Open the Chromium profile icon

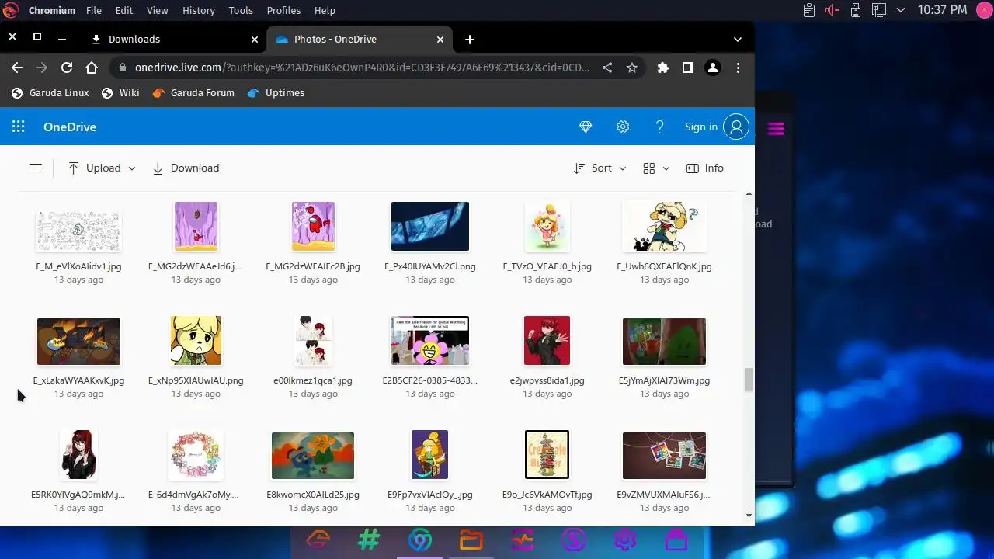[x=713, y=68]
